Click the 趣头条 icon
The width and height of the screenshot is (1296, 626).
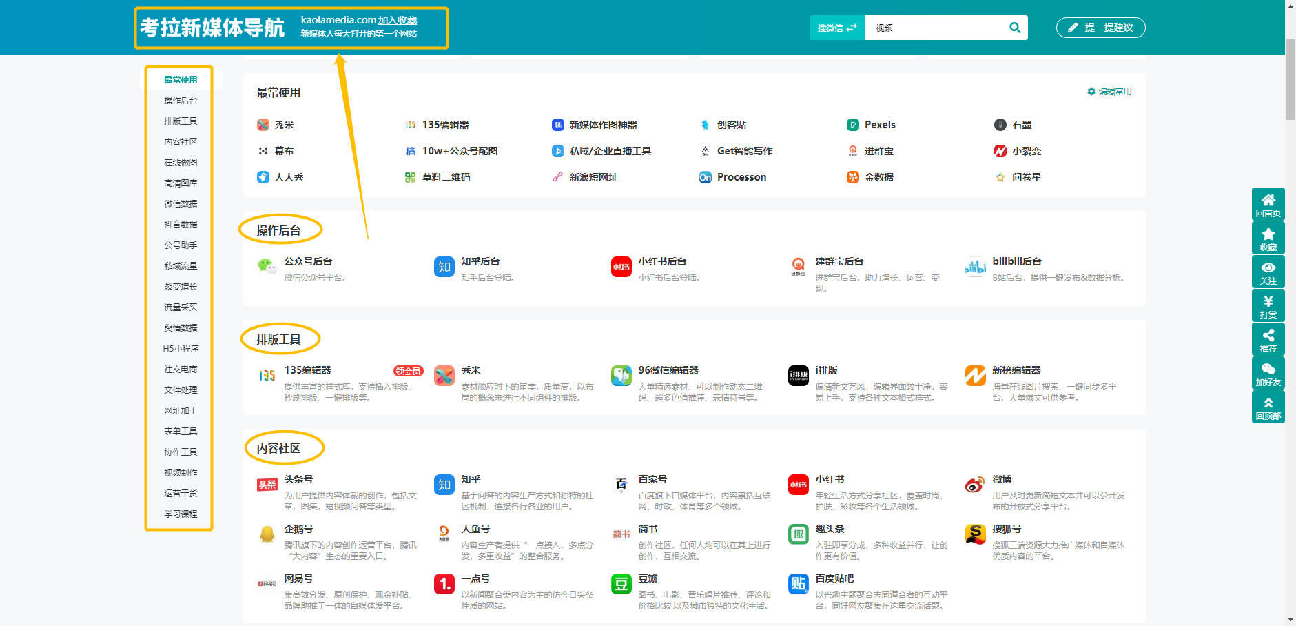tap(799, 534)
